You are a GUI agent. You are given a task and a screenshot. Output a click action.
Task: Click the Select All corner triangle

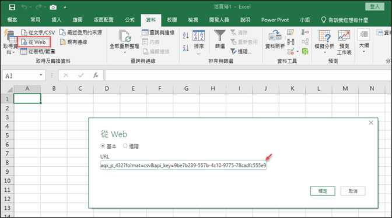click(9, 89)
